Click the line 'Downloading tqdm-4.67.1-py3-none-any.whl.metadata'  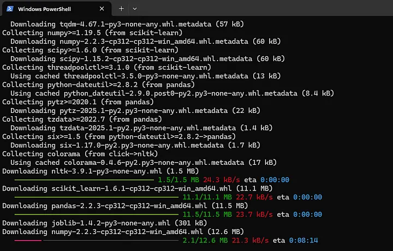[x=127, y=24]
